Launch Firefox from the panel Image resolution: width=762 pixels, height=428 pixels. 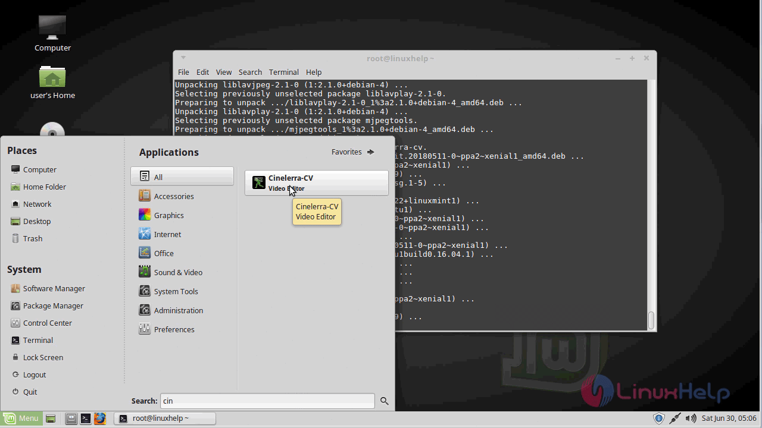(99, 418)
